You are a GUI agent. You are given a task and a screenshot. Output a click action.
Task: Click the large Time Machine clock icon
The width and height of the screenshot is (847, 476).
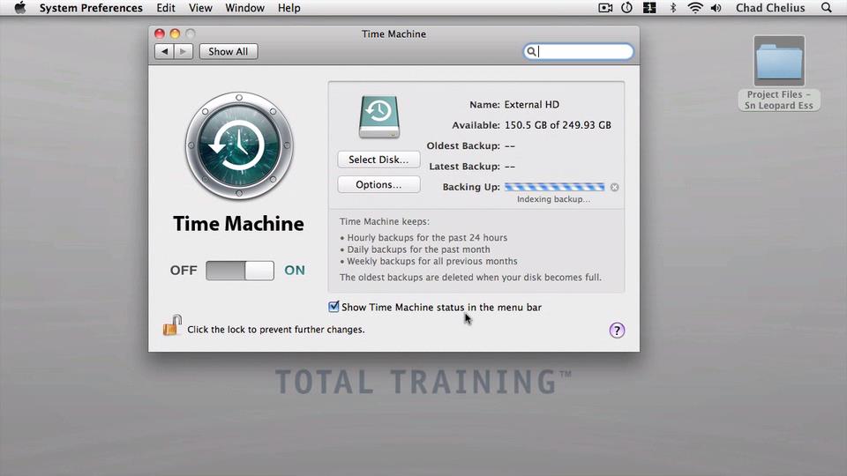[x=239, y=145]
